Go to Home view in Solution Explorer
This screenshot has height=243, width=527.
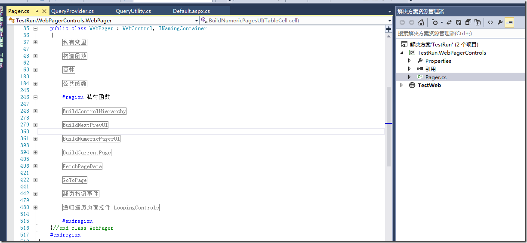pos(421,22)
